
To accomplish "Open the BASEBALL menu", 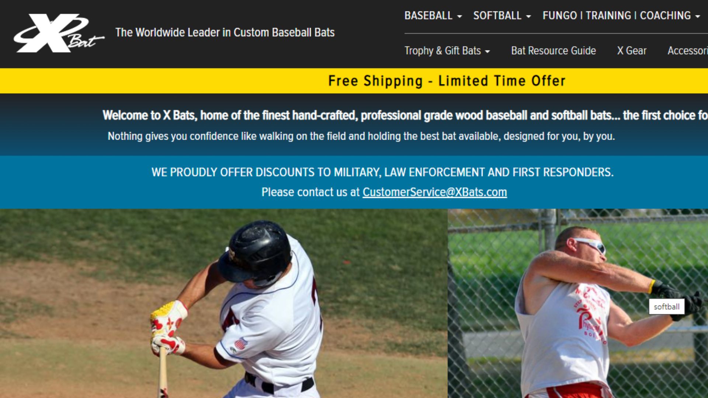I will coord(433,15).
